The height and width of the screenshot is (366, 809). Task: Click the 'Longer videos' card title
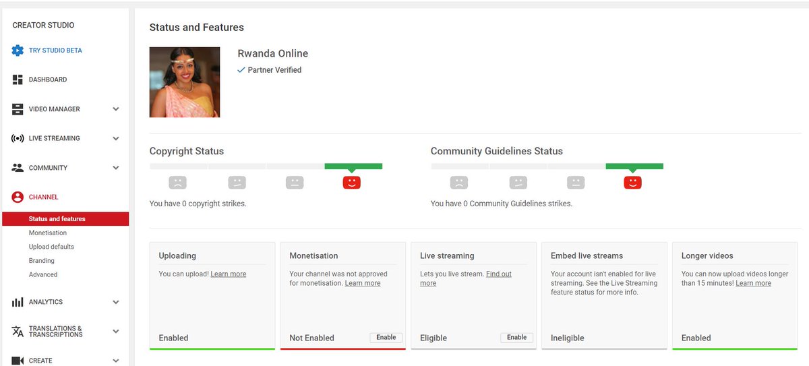[707, 256]
